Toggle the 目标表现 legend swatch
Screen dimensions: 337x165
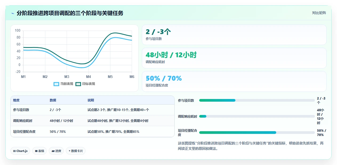[78, 84]
